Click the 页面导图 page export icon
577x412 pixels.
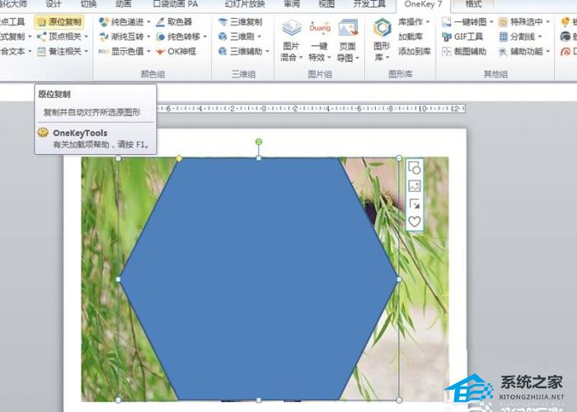348,28
